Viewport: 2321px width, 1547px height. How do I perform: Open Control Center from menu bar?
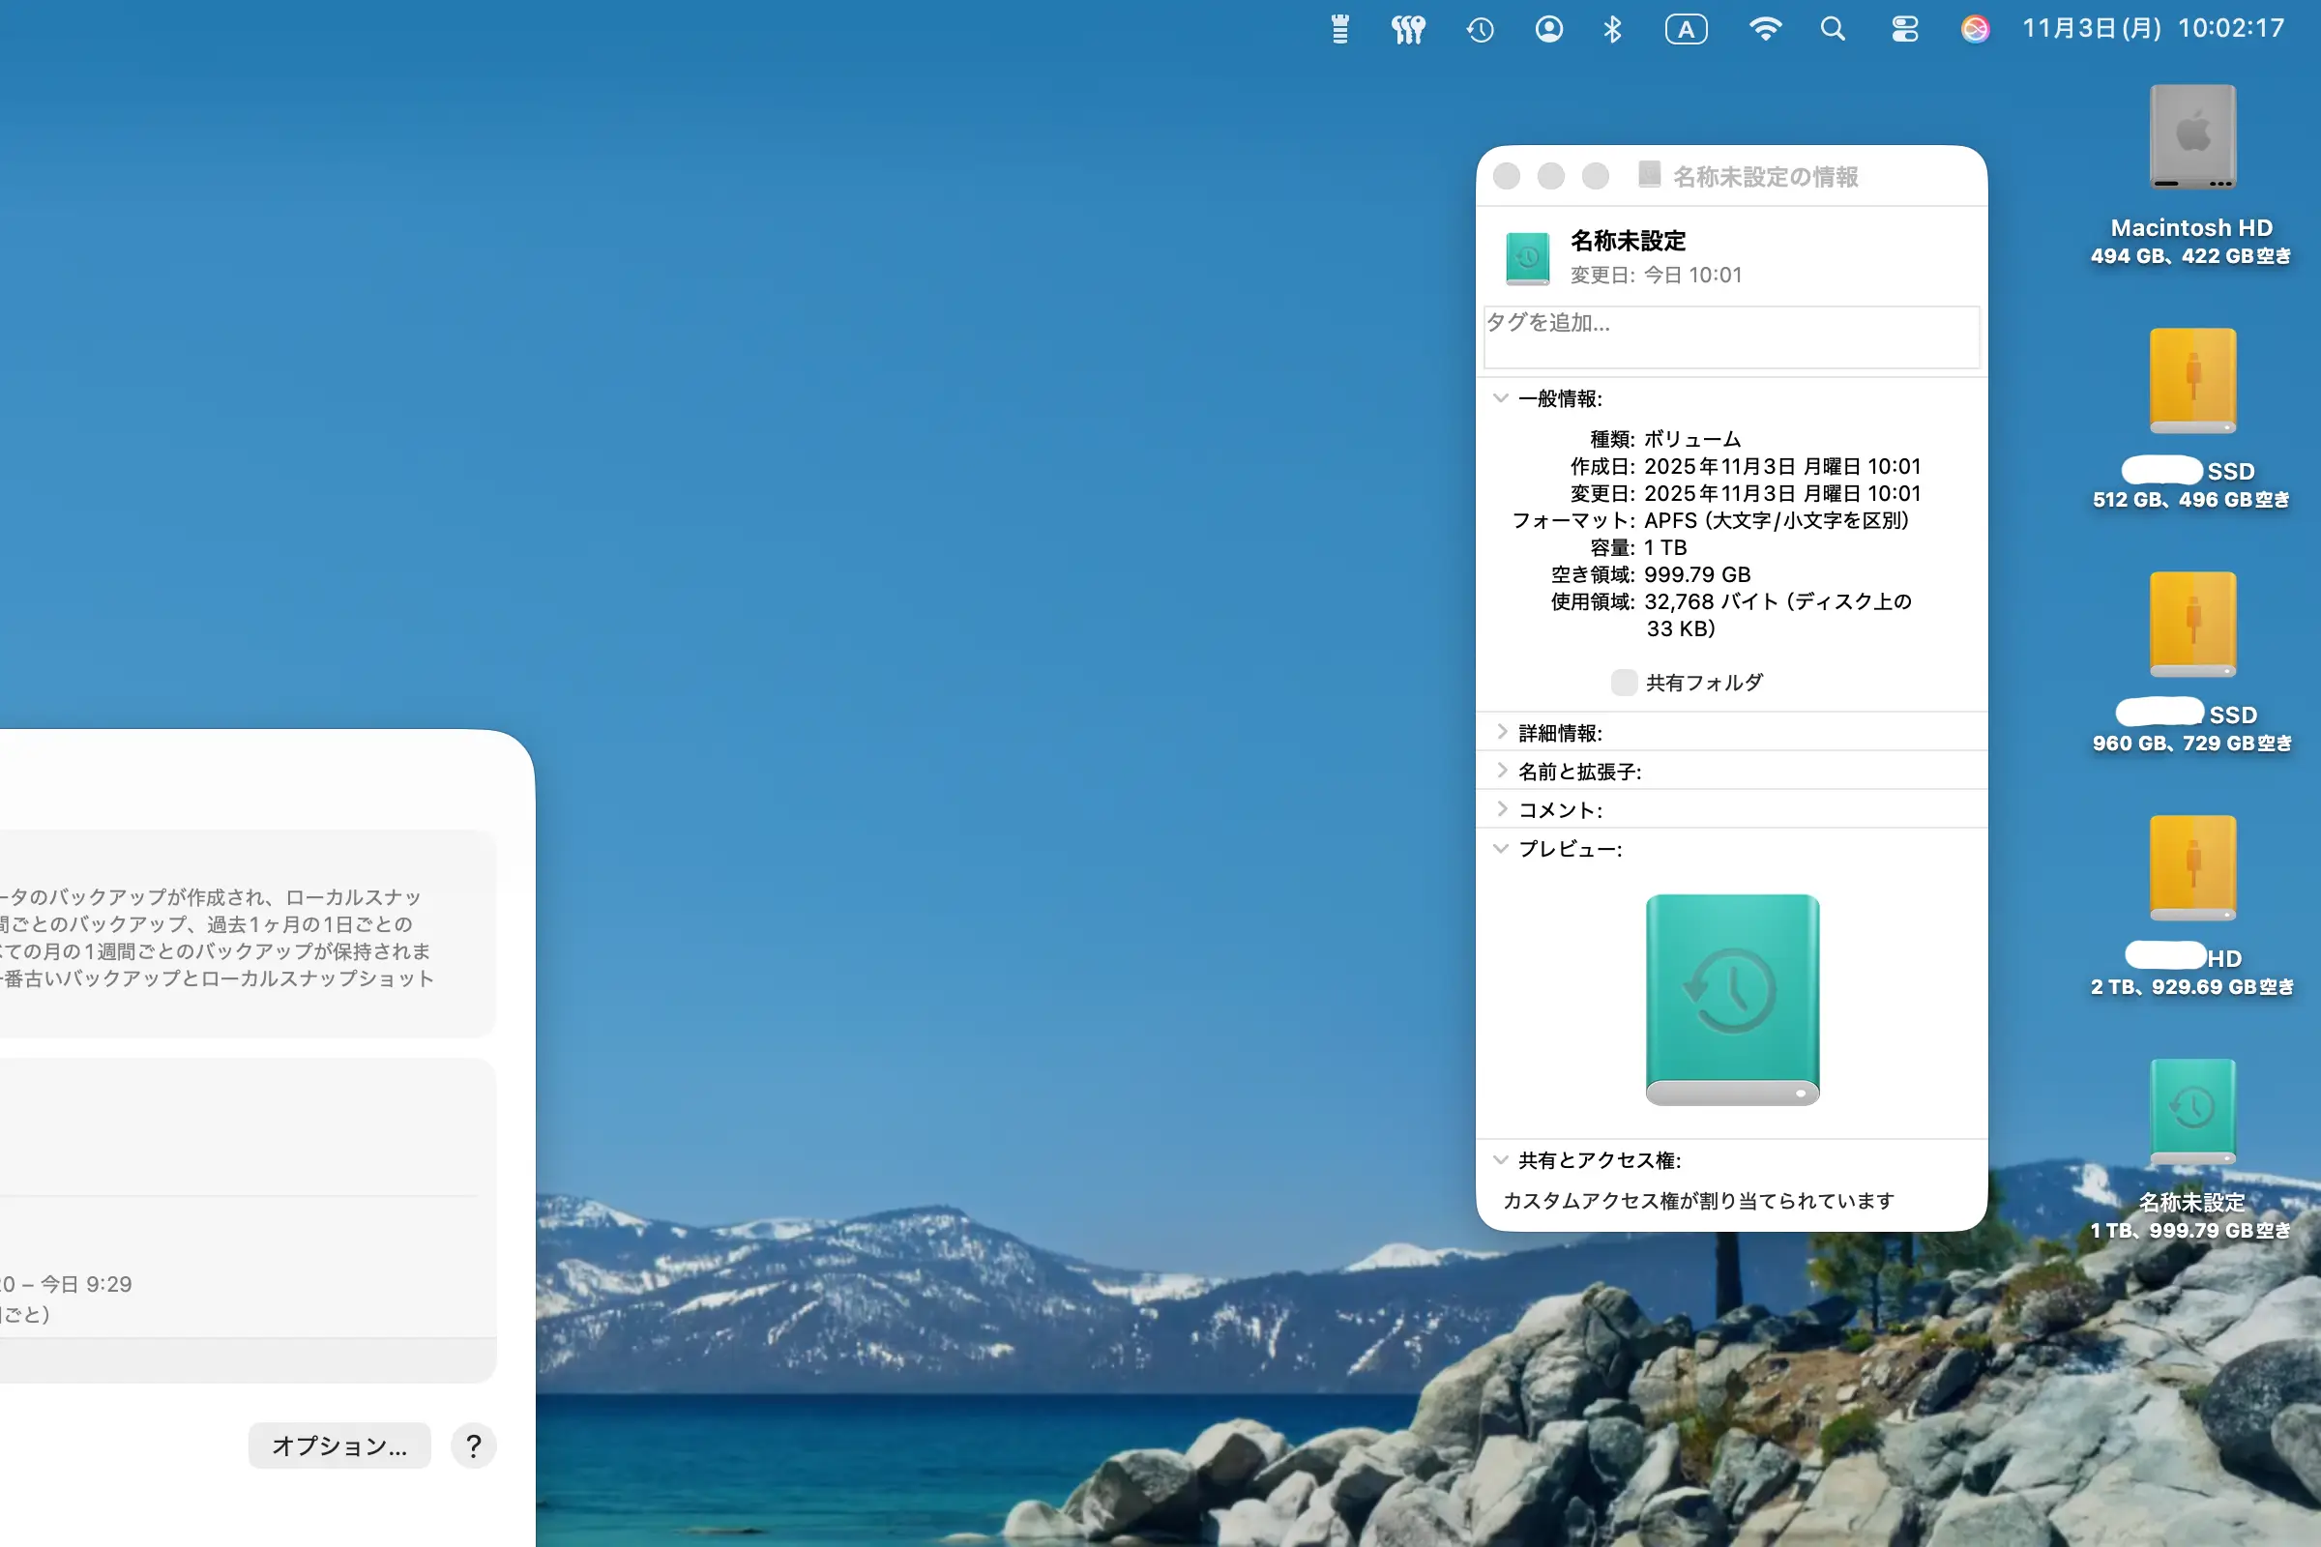pyautogui.click(x=1904, y=30)
